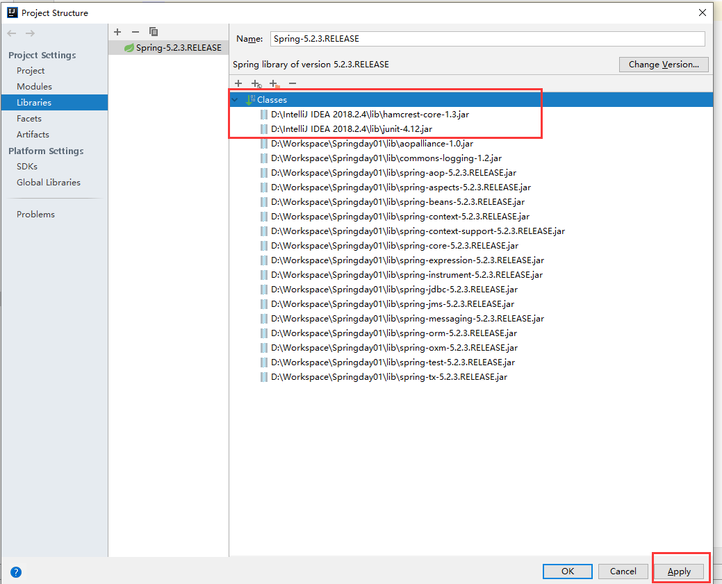Select the commons-logging-1.2.jar entry
This screenshot has width=722, height=584.
(x=386, y=158)
